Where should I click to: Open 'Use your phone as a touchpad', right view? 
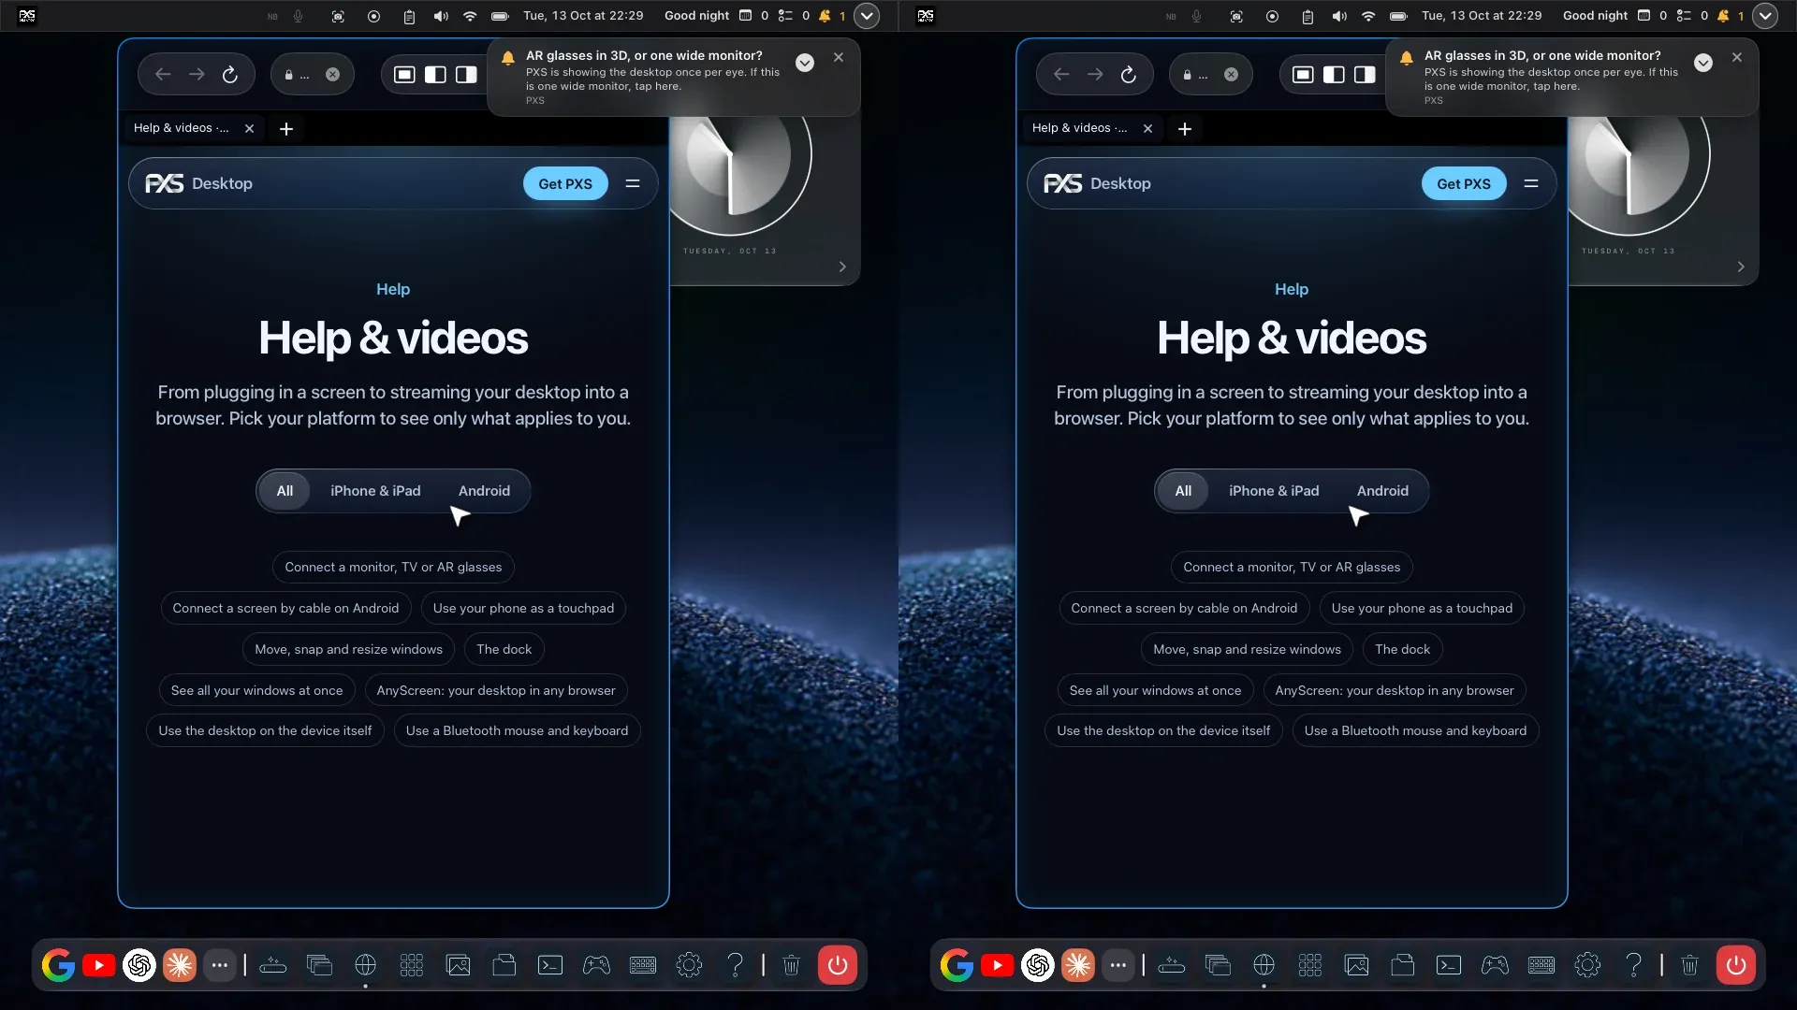tap(1422, 608)
